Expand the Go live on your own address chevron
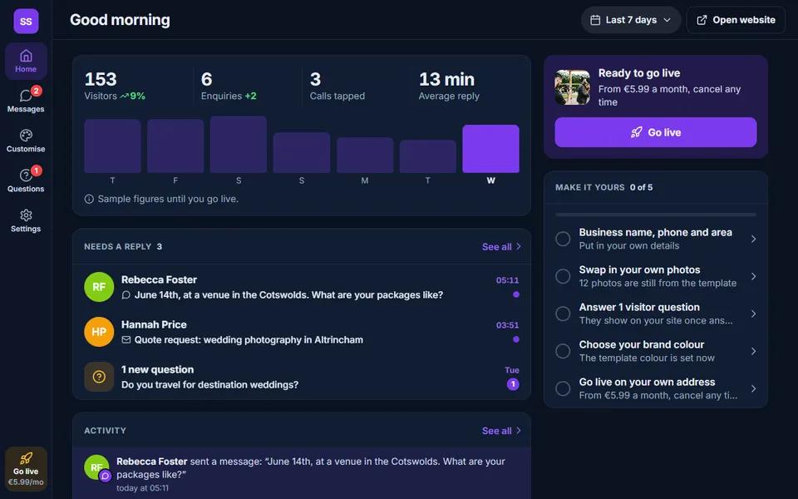The image size is (798, 499). point(753,388)
